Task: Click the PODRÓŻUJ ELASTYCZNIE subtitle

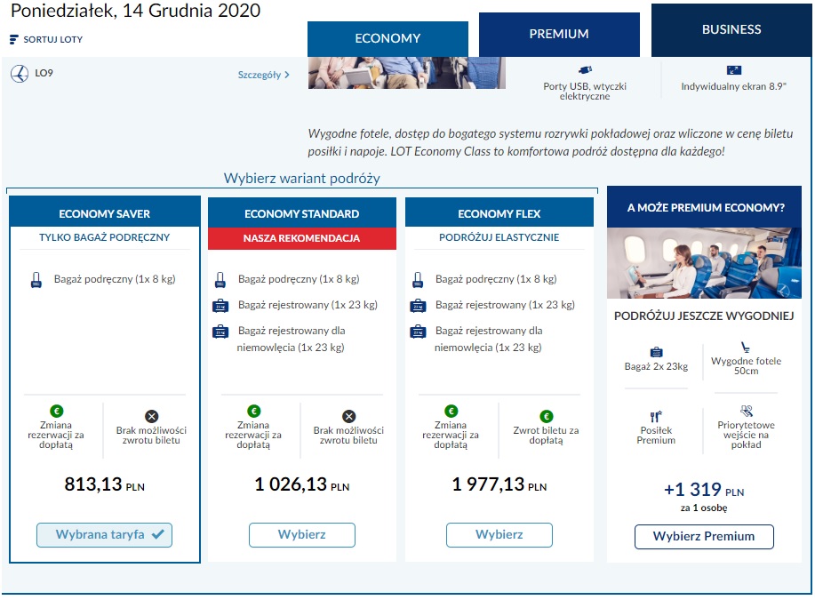Action: (x=499, y=237)
